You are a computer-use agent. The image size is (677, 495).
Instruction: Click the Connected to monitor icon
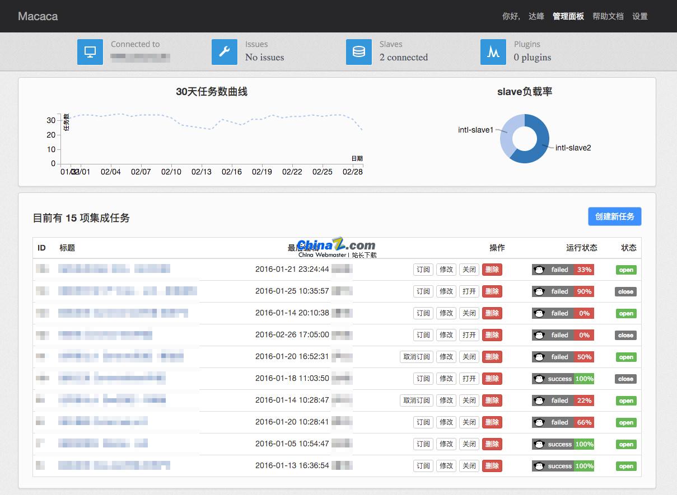(90, 51)
